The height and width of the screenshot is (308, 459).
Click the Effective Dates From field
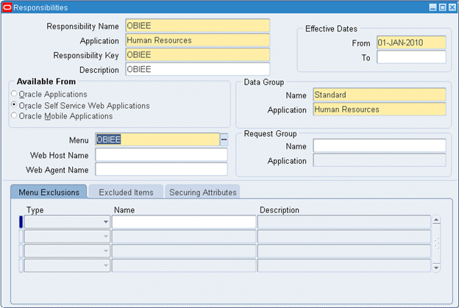point(411,43)
